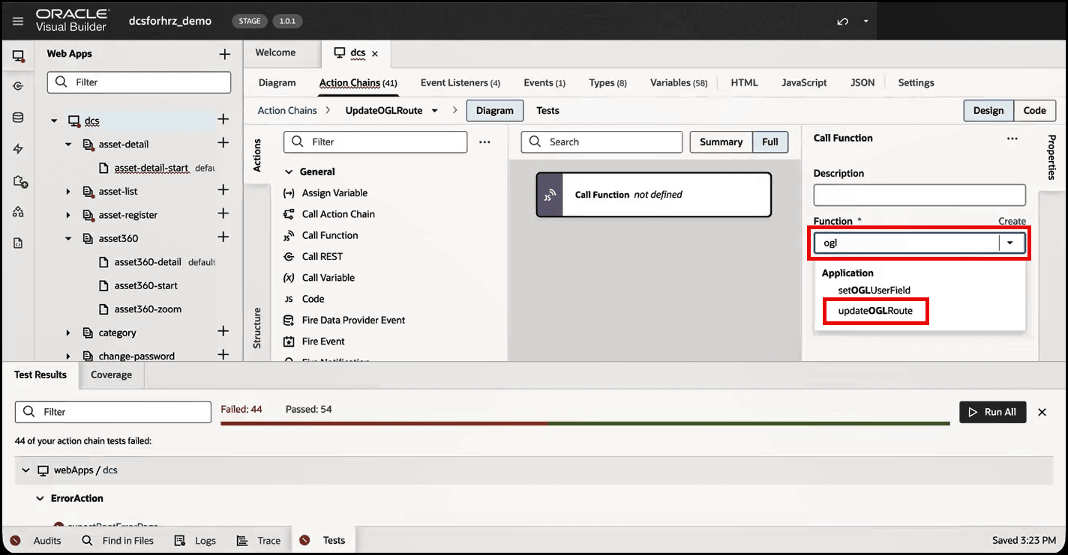Open Call Function properties three-dot menu
The image size is (1068, 555).
[x=1012, y=139]
